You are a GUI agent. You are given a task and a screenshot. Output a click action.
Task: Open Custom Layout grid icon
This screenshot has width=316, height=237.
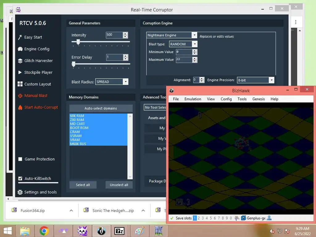click(x=20, y=84)
